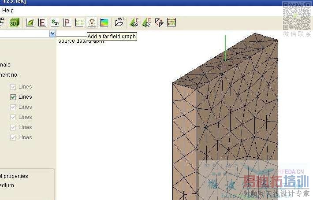The height and width of the screenshot is (200, 313).
Task: Toggle the fourth Lines checkbox
Action: (x=13, y=117)
